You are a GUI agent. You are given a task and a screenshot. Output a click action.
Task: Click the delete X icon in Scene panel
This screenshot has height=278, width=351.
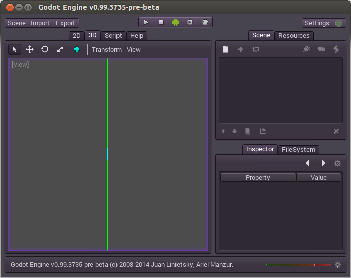click(336, 131)
